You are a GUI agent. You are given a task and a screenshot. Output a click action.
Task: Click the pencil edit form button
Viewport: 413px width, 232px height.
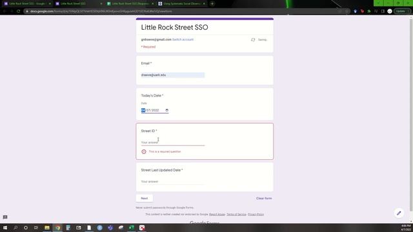tap(399, 213)
